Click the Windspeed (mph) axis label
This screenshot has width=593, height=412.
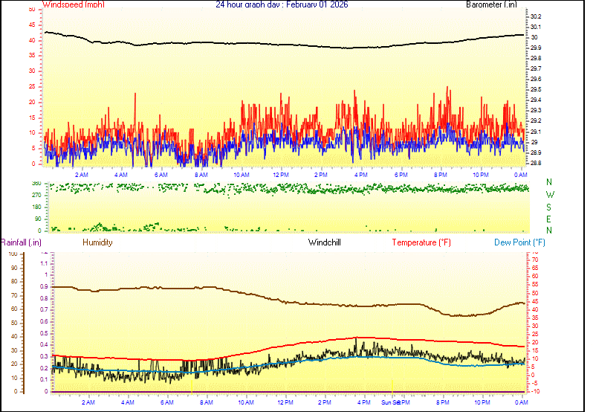(x=74, y=4)
